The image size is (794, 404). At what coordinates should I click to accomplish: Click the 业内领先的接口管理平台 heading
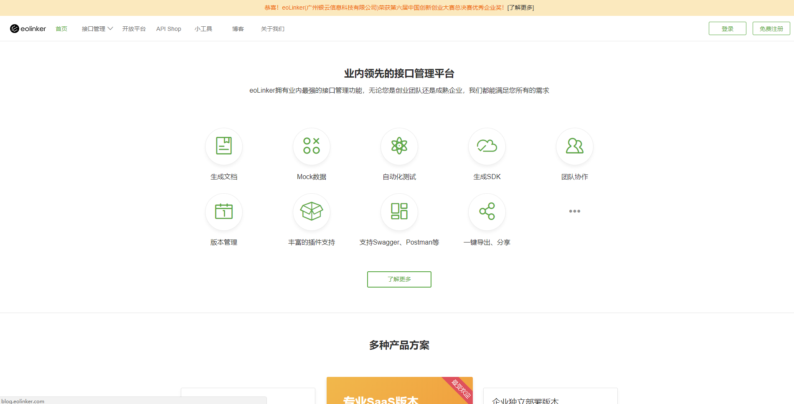click(x=399, y=73)
